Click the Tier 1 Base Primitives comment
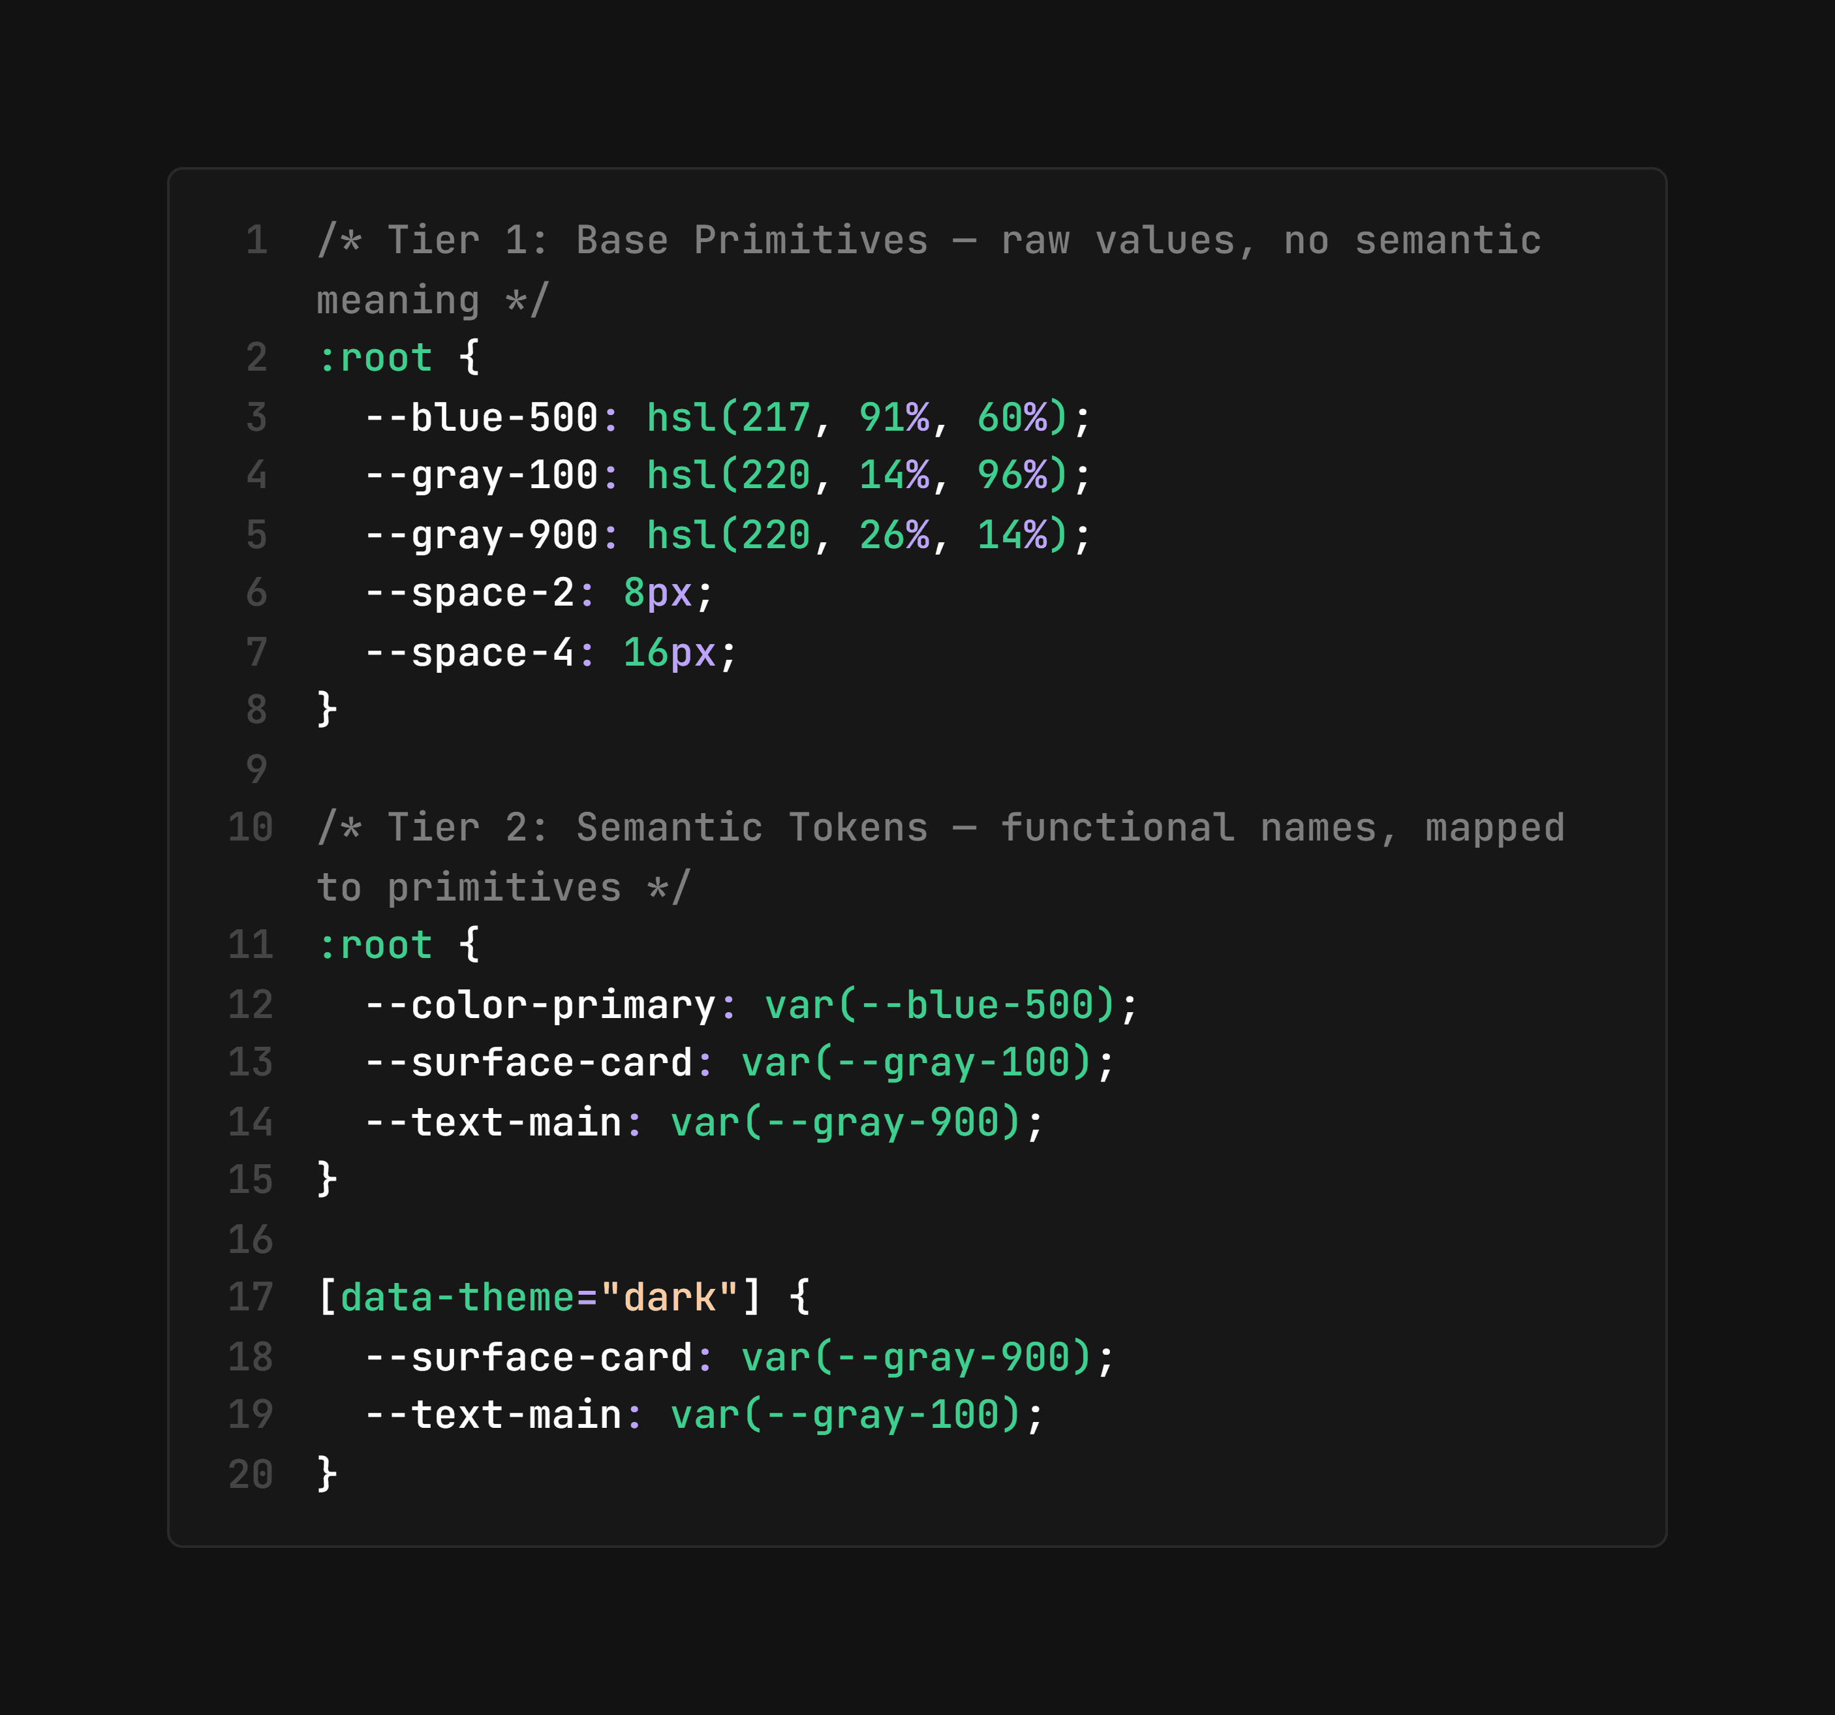Screen dimensions: 1835x1715 point(929,270)
